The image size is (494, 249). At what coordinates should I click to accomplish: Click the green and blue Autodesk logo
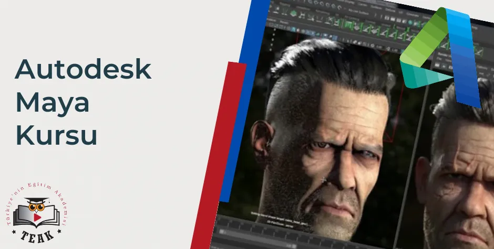441,57
